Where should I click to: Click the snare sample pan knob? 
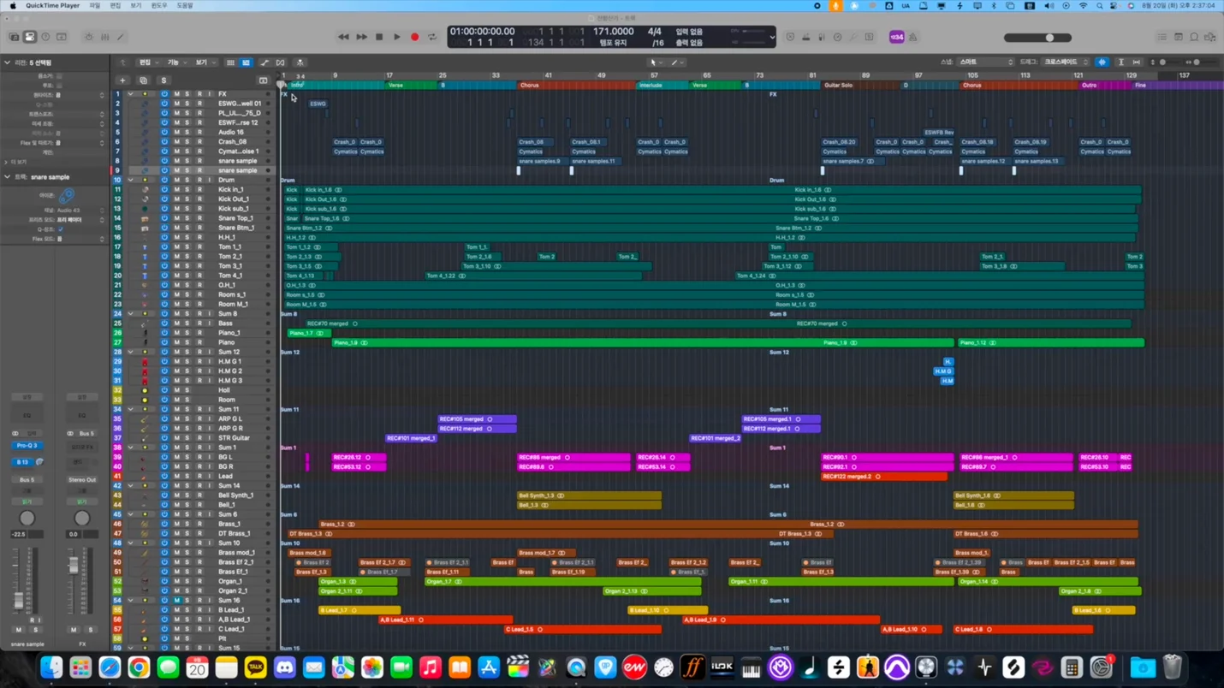tap(27, 519)
